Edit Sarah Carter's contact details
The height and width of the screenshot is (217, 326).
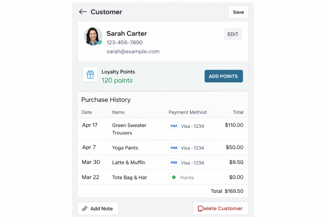click(x=233, y=34)
